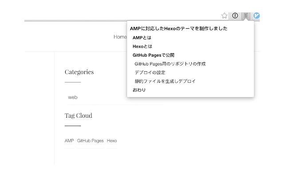Go to the おわり section
This screenshot has width=284, height=177.
coord(139,90)
